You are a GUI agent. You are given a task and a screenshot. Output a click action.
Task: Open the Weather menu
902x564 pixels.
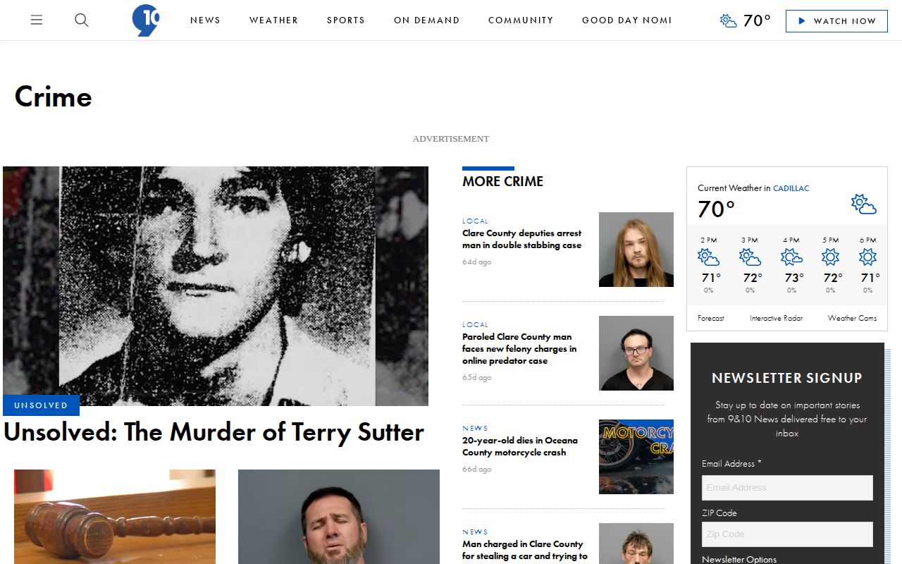(x=273, y=20)
